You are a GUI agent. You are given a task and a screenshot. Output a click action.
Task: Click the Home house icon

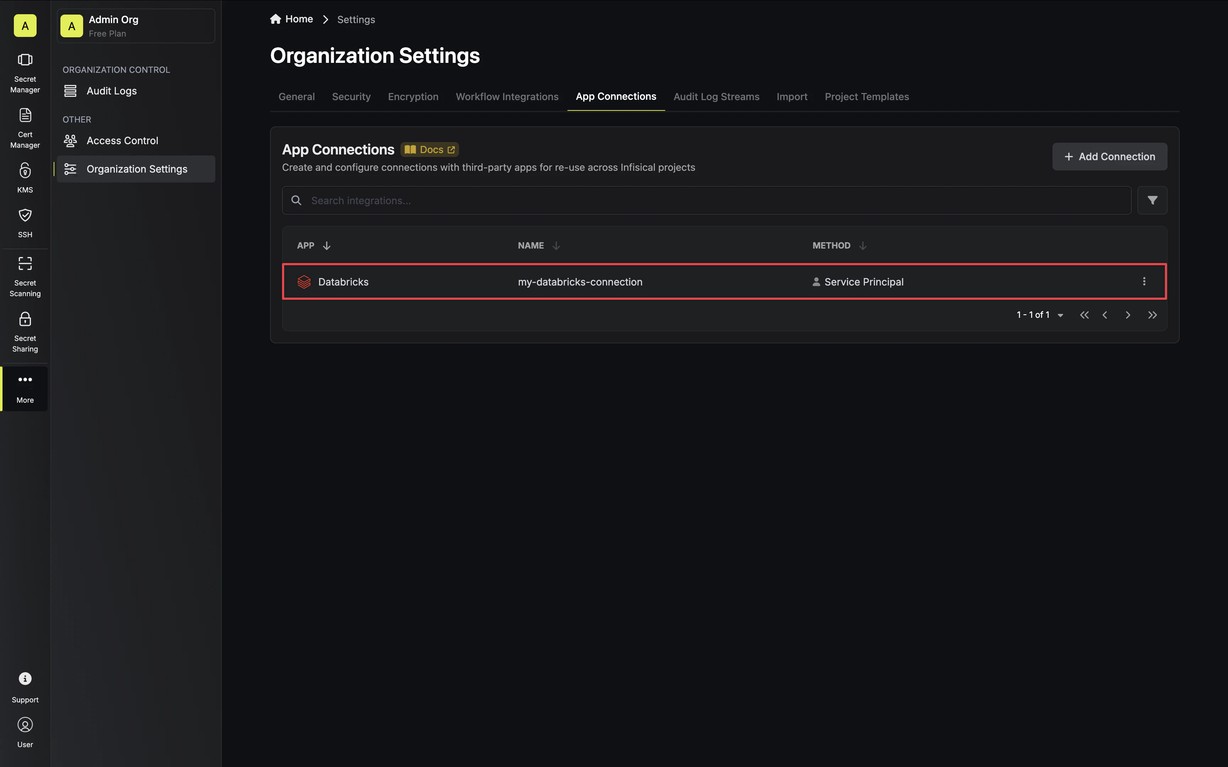275,19
